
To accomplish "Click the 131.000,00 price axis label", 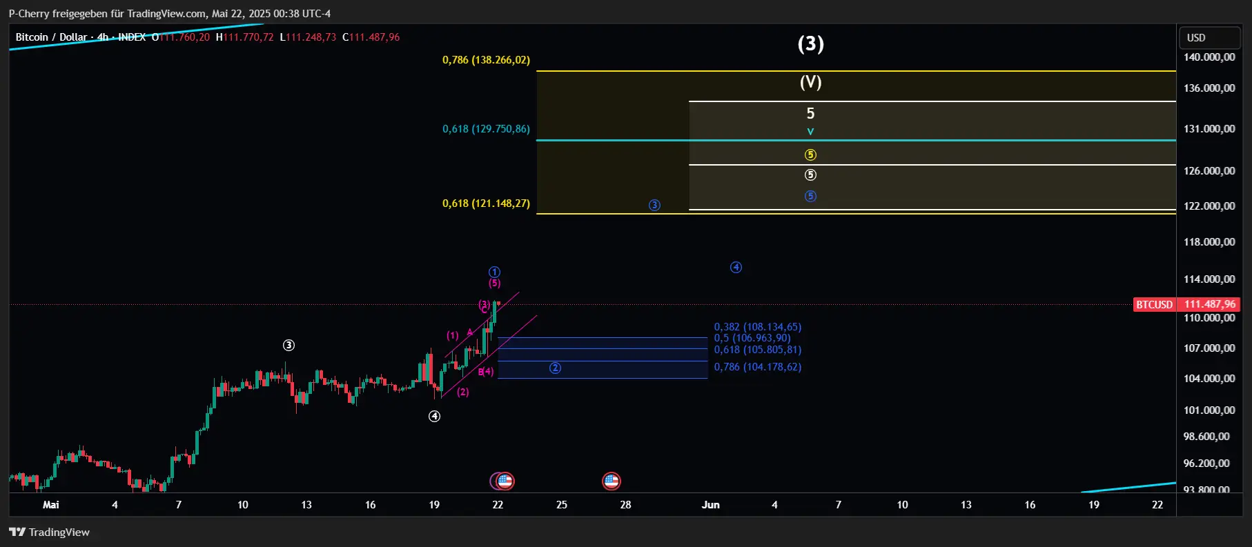I will pyautogui.click(x=1209, y=129).
